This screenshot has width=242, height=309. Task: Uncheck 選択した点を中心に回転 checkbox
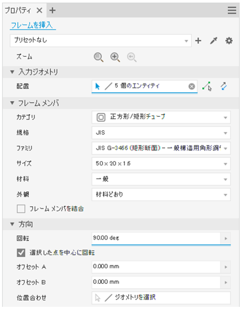[21, 253]
